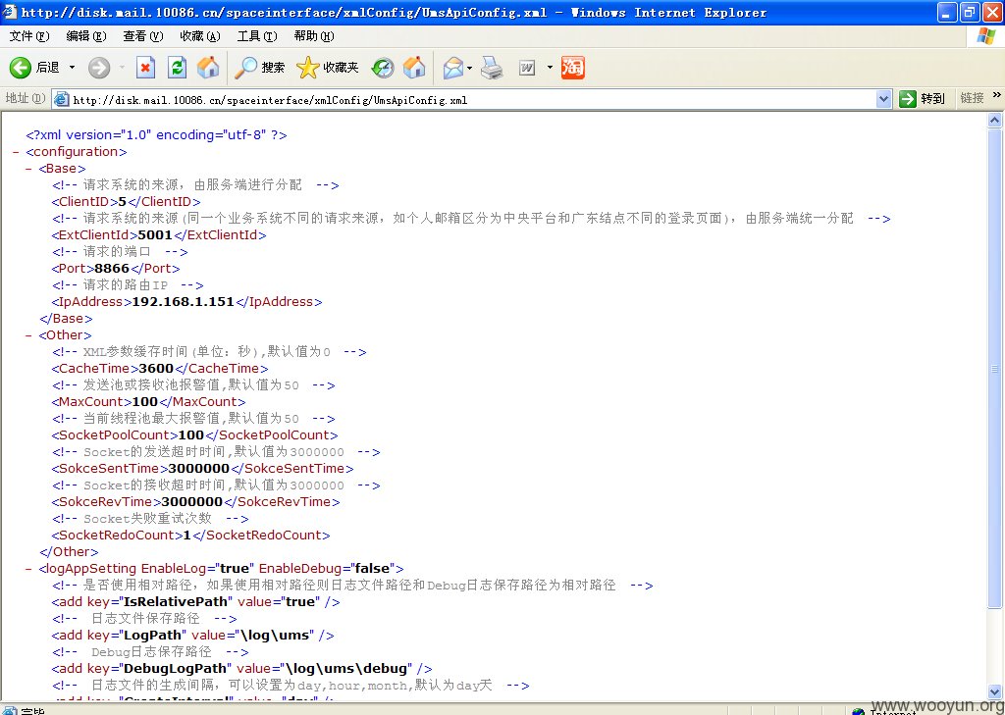The image size is (1005, 715).
Task: Click the comment 请求的端口
Action: (x=117, y=252)
